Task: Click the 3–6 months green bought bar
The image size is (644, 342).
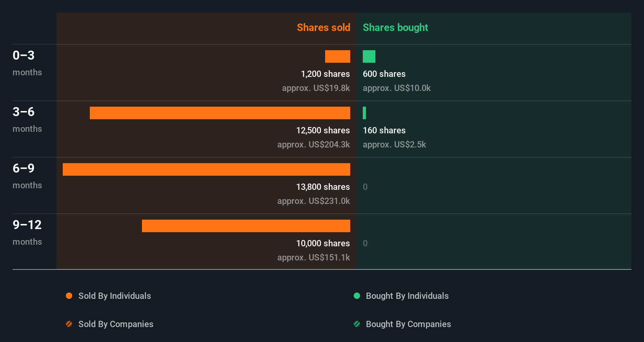Action: click(364, 113)
